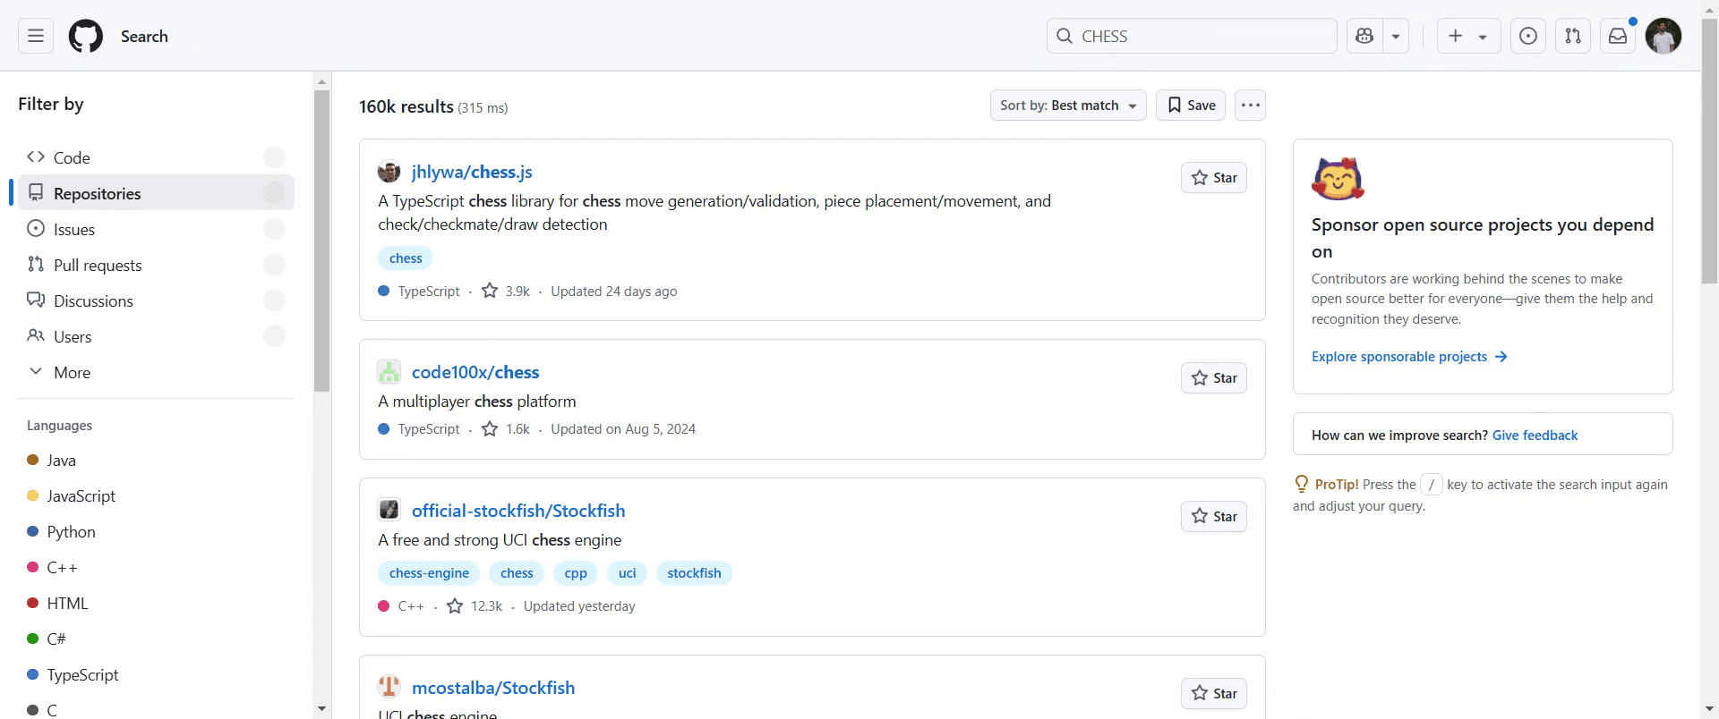Open user profile avatar menu
Screen dimensions: 1719x719
click(1663, 36)
